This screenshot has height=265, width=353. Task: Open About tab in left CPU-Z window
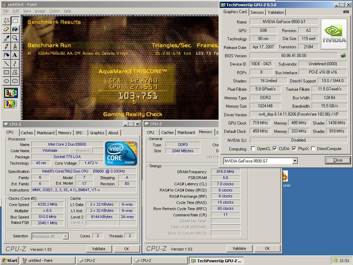coord(113,133)
